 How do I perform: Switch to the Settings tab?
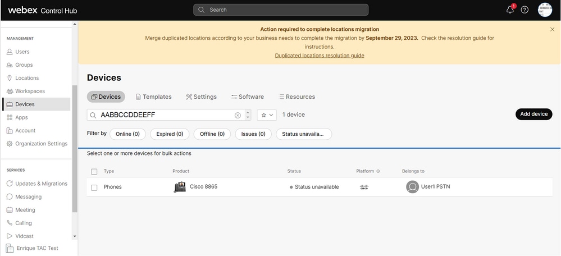pyautogui.click(x=202, y=97)
